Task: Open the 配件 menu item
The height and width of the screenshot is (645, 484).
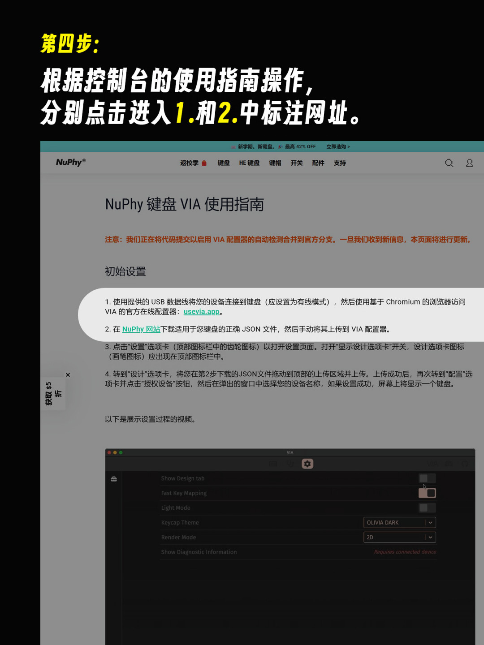Action: tap(318, 163)
